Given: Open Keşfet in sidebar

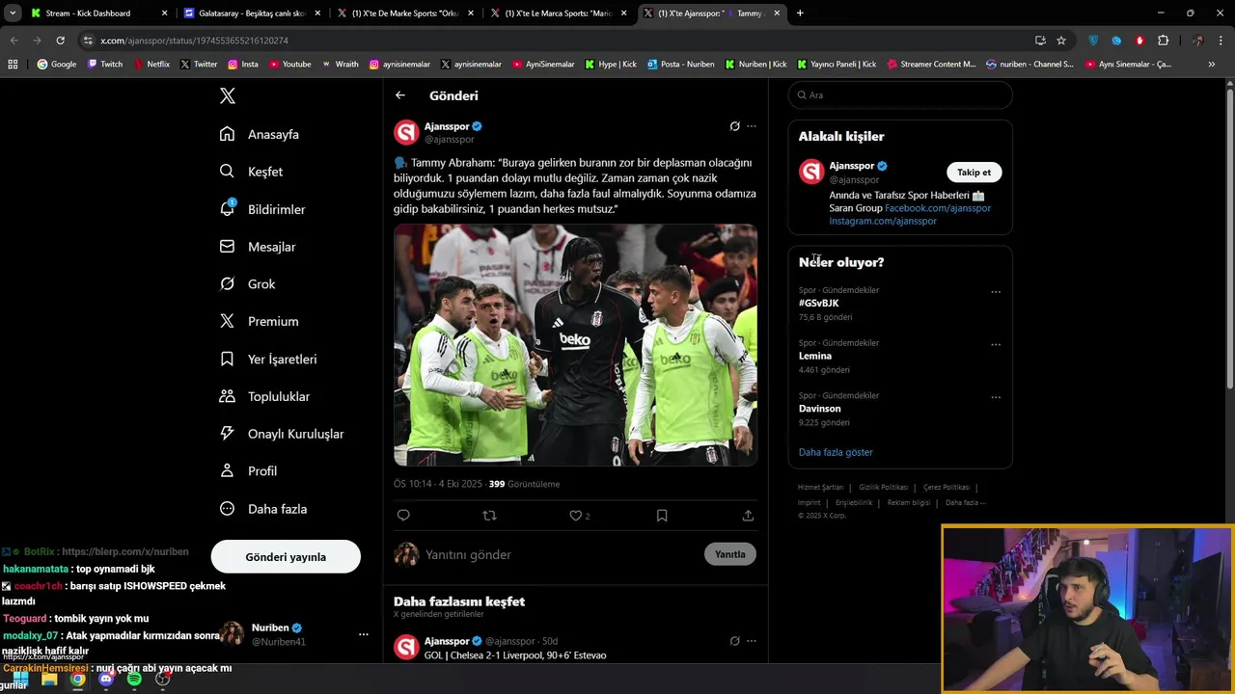Looking at the screenshot, I should pyautogui.click(x=251, y=172).
